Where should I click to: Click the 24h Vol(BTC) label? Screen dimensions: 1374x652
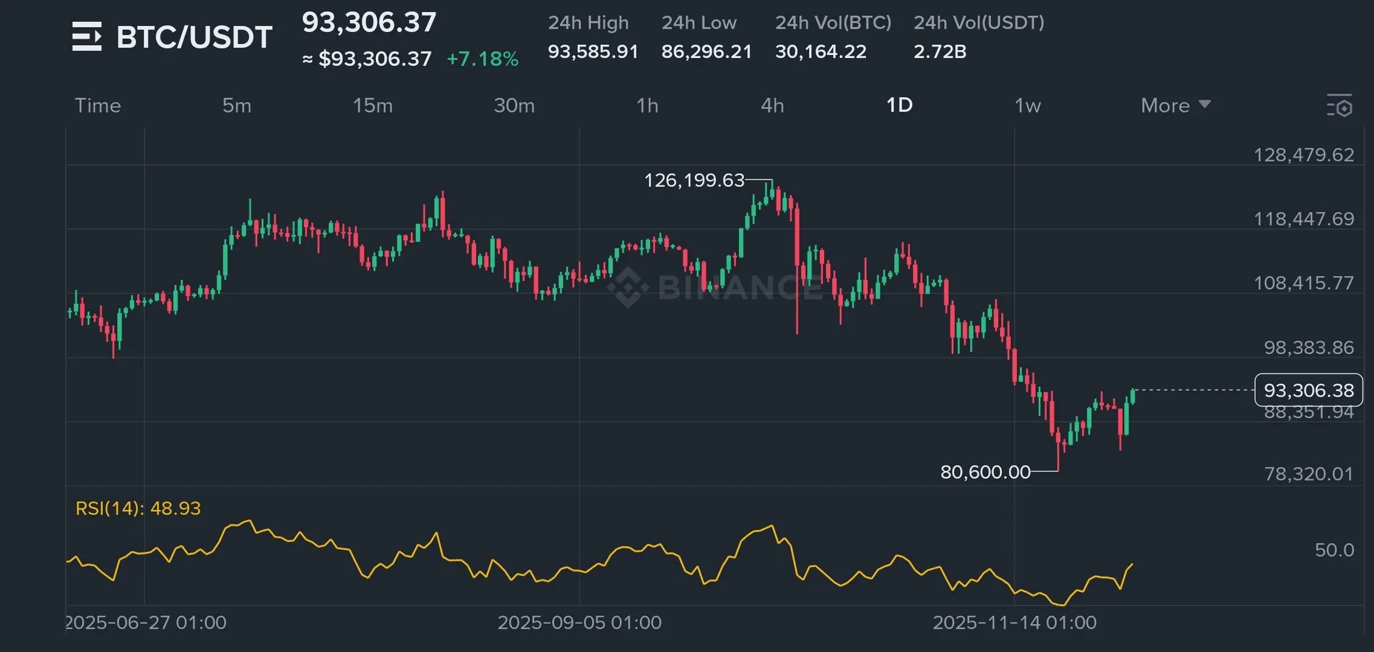pos(833,22)
